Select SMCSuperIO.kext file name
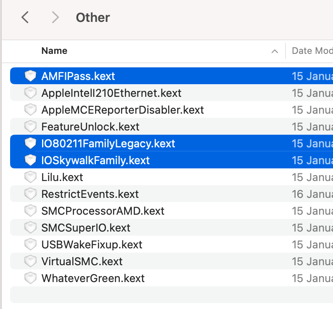This screenshot has height=309, width=333. [x=86, y=228]
